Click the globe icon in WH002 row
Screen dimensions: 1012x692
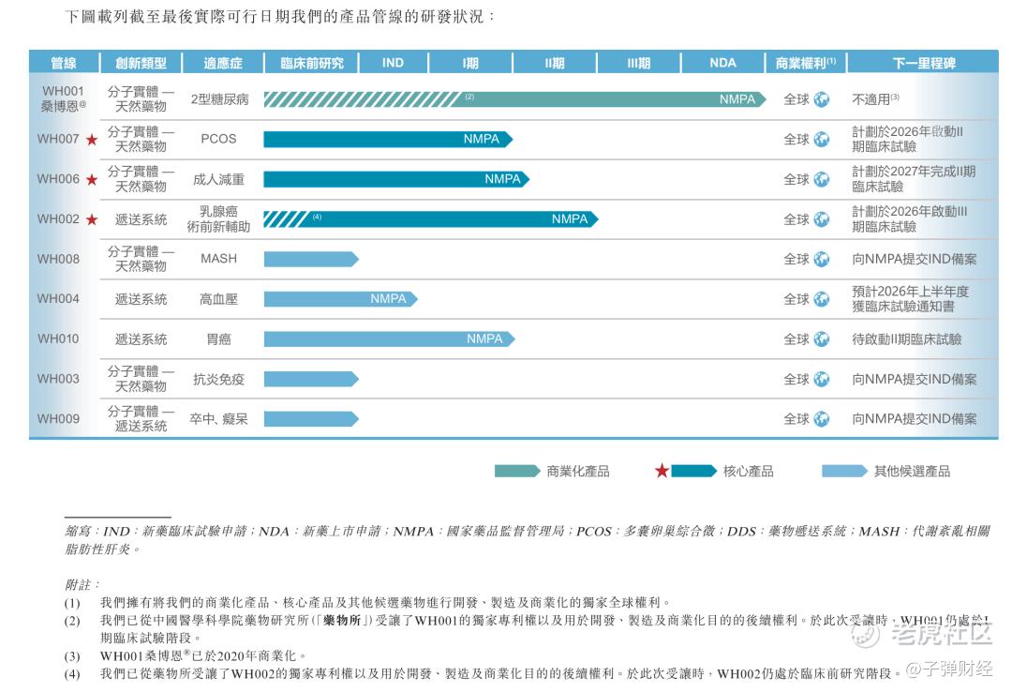821,219
